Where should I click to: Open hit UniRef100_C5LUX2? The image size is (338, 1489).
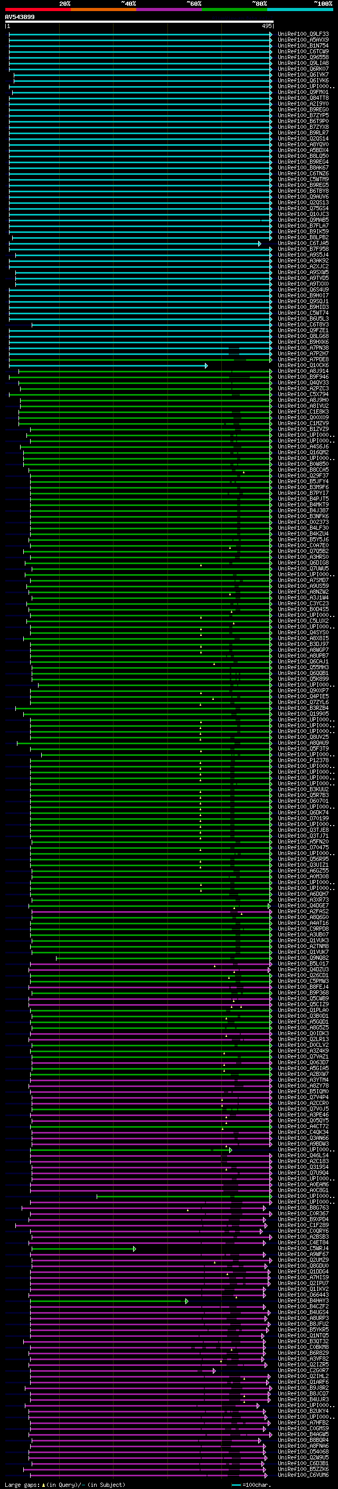point(303,621)
